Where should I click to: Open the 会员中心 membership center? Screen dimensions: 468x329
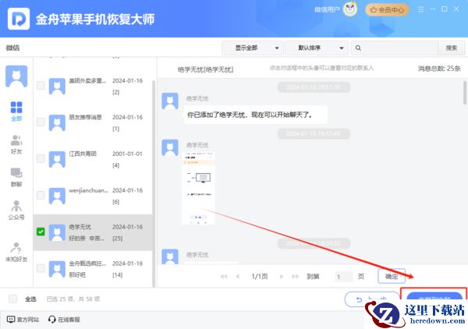(387, 10)
